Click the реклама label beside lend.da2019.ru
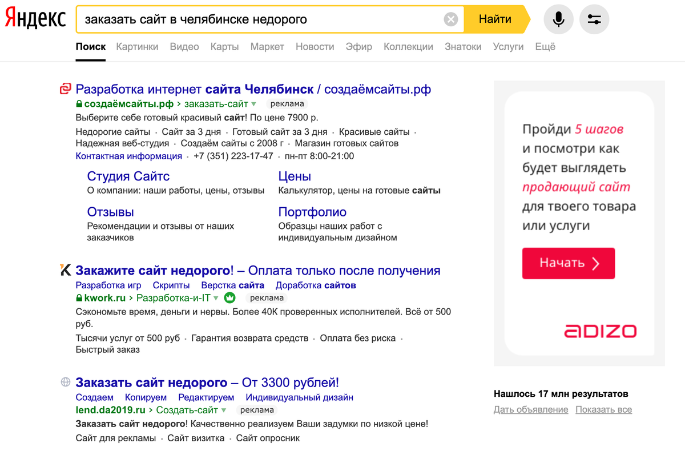Viewport: 685px width, 459px height. point(257,410)
